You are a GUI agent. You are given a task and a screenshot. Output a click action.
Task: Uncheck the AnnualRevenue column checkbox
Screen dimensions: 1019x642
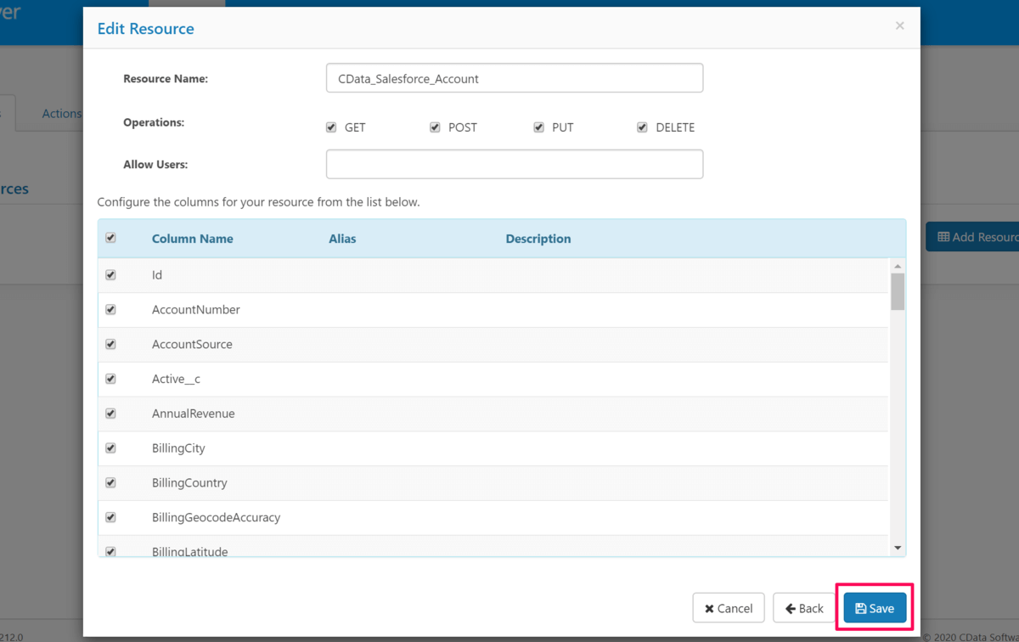pos(110,414)
